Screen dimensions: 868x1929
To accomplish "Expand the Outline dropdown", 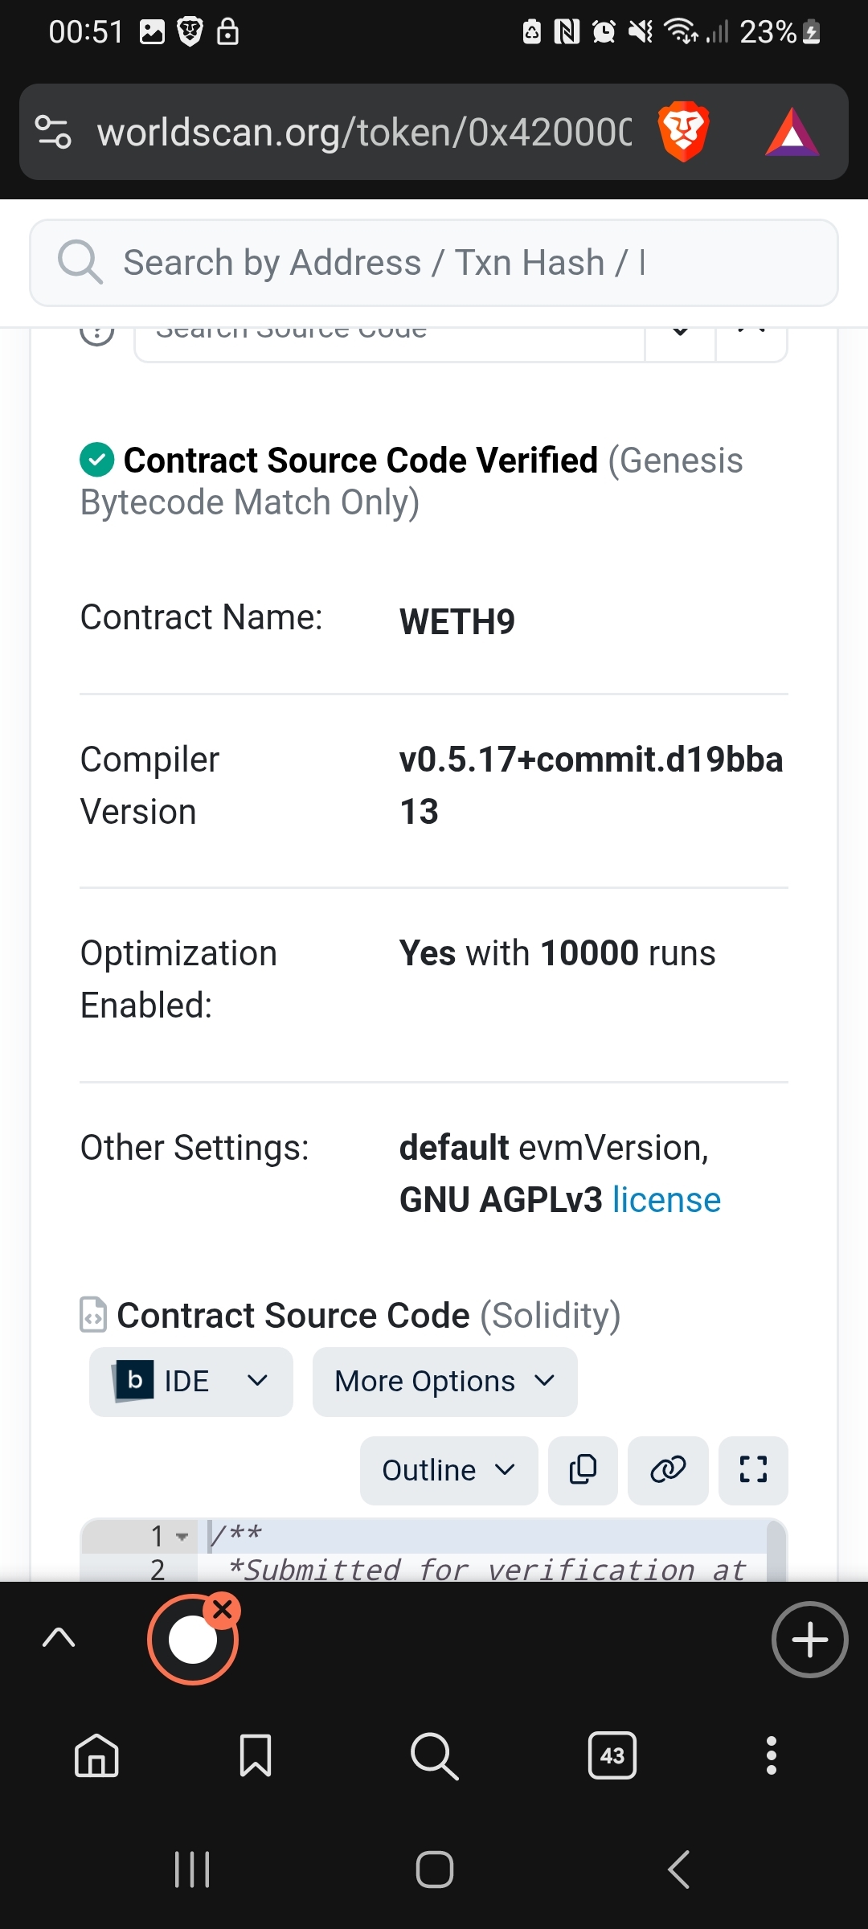I will click(x=448, y=1470).
